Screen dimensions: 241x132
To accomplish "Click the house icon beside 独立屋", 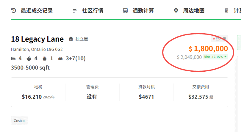I will coord(71,39).
